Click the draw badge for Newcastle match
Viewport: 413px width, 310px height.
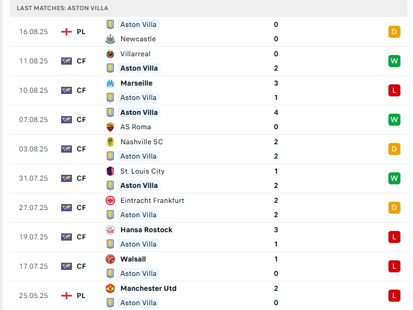point(394,32)
